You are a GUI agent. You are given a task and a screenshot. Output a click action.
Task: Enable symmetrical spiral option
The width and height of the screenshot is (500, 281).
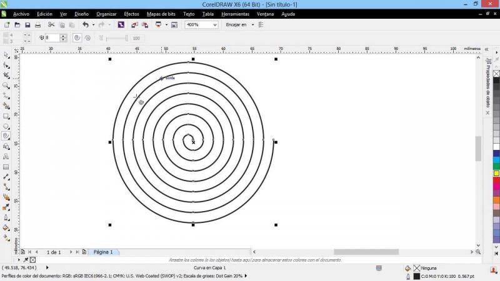coord(77,38)
